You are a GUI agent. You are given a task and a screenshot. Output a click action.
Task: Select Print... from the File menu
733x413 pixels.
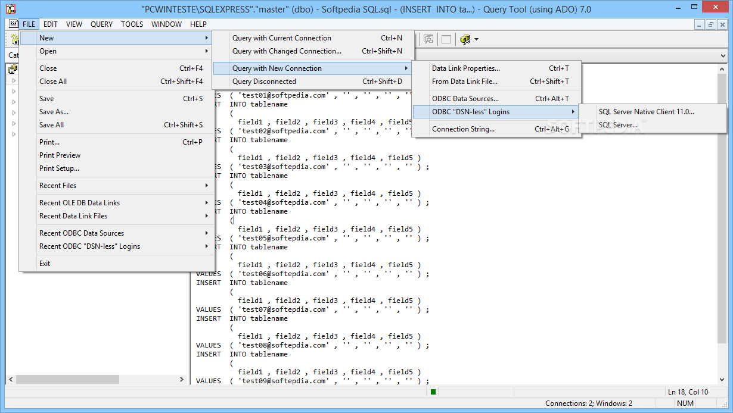[x=117, y=142]
